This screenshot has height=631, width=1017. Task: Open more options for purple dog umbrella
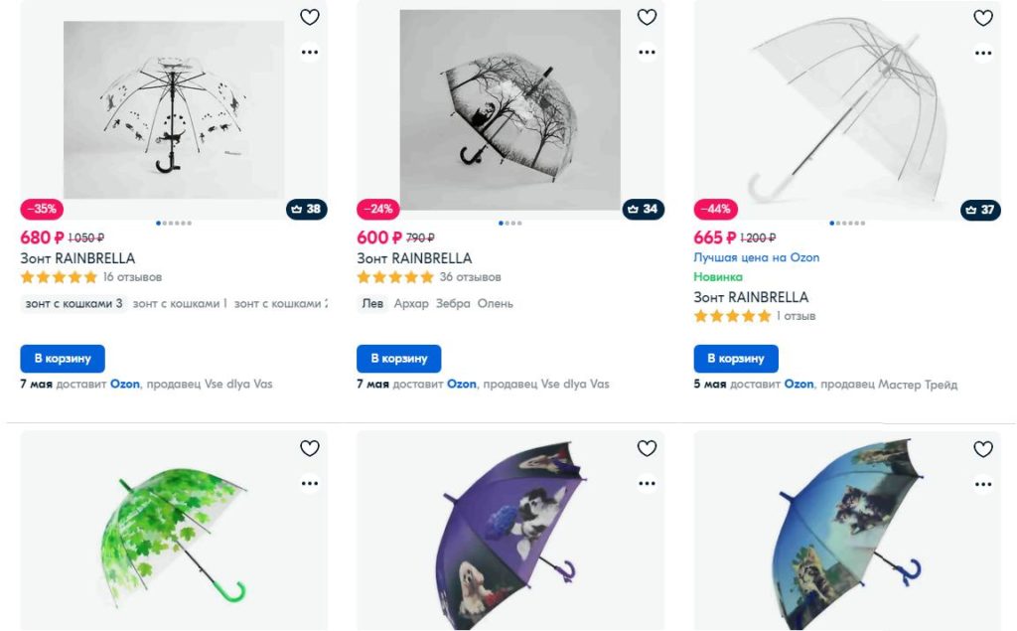[x=647, y=484]
